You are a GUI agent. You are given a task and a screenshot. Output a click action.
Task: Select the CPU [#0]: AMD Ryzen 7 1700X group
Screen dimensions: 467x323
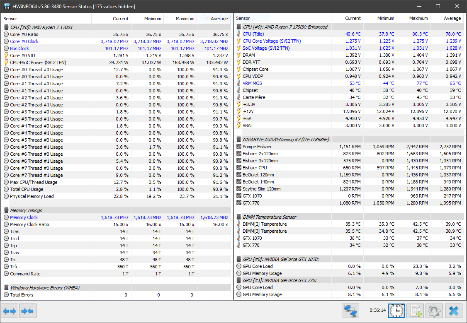116,27
